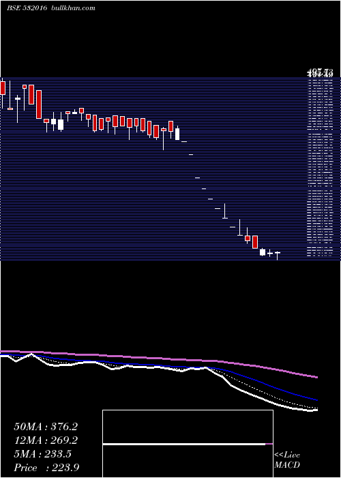Click the "BSE 532016" ticker label
341x478 pixels.
27,8
